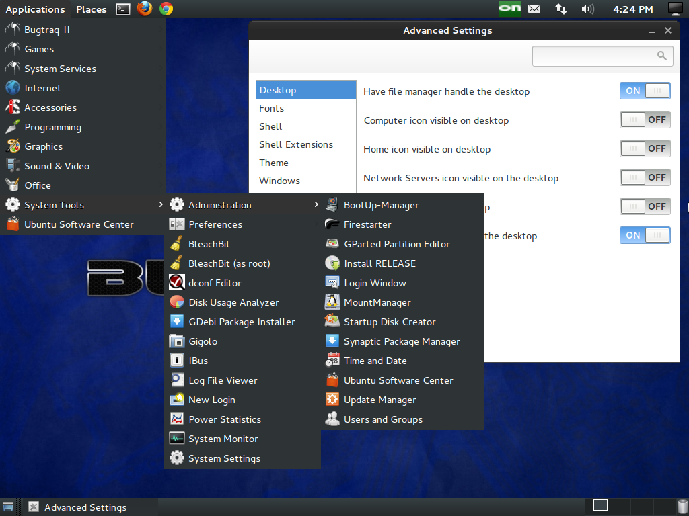Expand the System Tools submenu arrow
Viewport: 689px width, 516px height.
(x=161, y=204)
